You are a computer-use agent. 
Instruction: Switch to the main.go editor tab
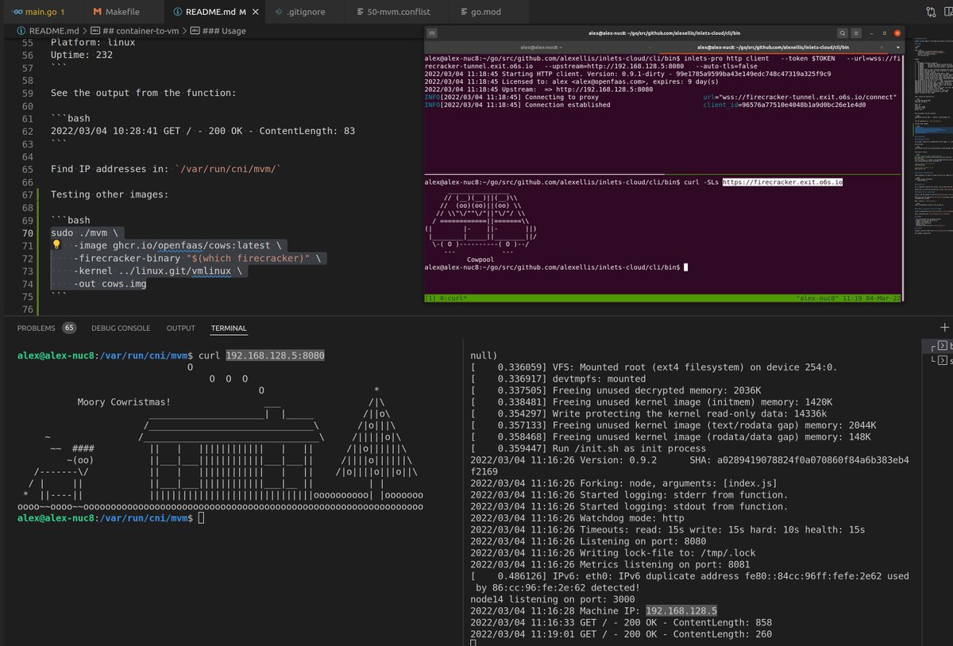click(43, 13)
